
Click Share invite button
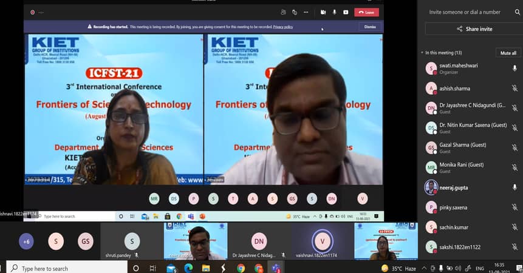(474, 29)
